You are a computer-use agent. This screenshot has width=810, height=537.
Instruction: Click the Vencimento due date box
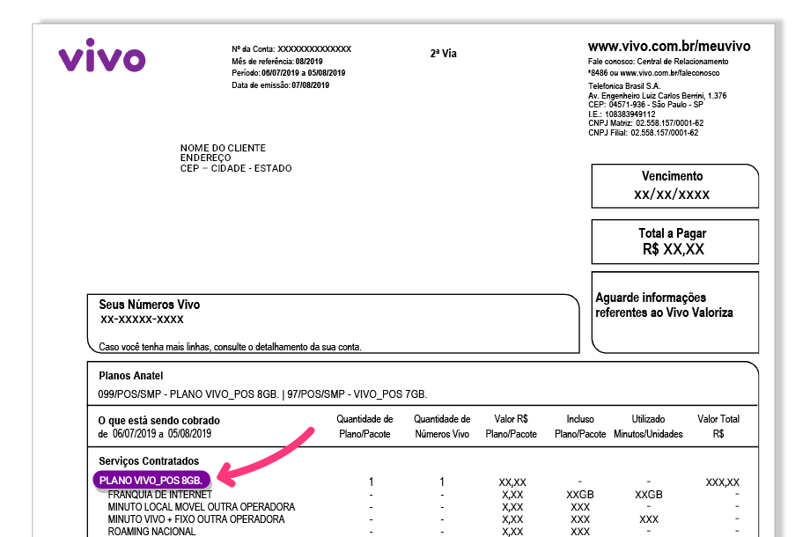[674, 186]
